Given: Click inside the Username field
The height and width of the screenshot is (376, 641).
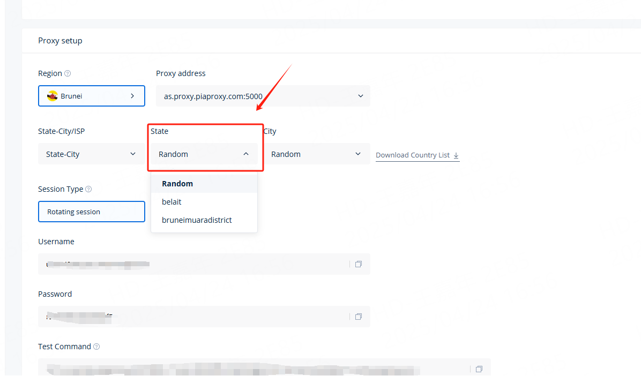Looking at the screenshot, I should coord(193,264).
